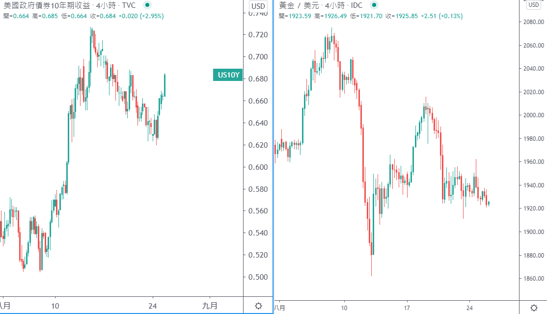Click green market status dot beside TVC

147,5
